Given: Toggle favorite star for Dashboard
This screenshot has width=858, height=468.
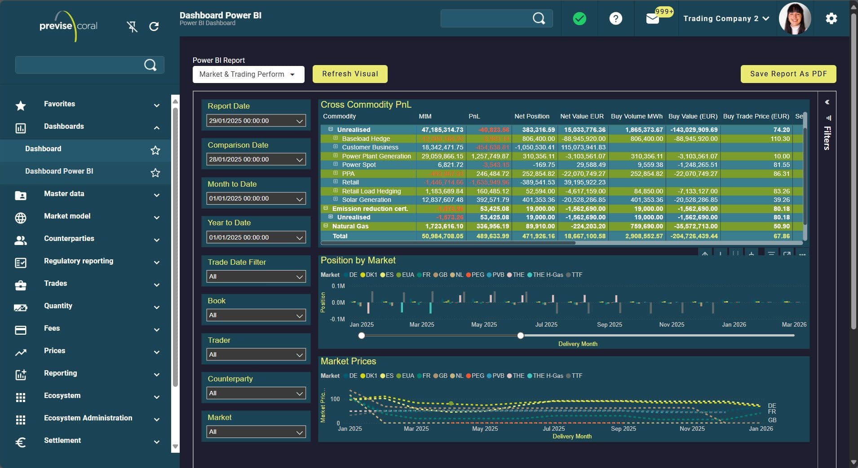Looking at the screenshot, I should [x=155, y=150].
